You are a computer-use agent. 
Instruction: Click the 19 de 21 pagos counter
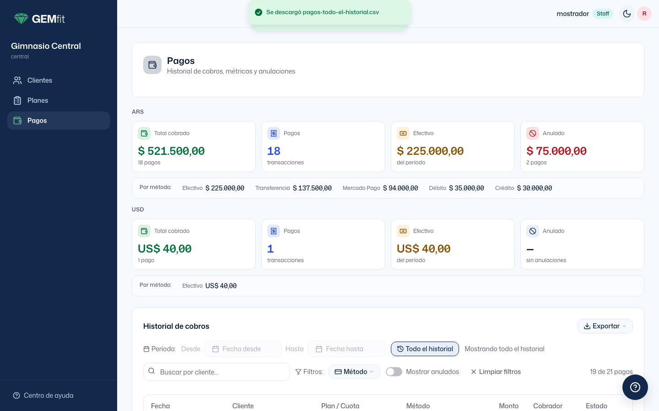coord(611,372)
